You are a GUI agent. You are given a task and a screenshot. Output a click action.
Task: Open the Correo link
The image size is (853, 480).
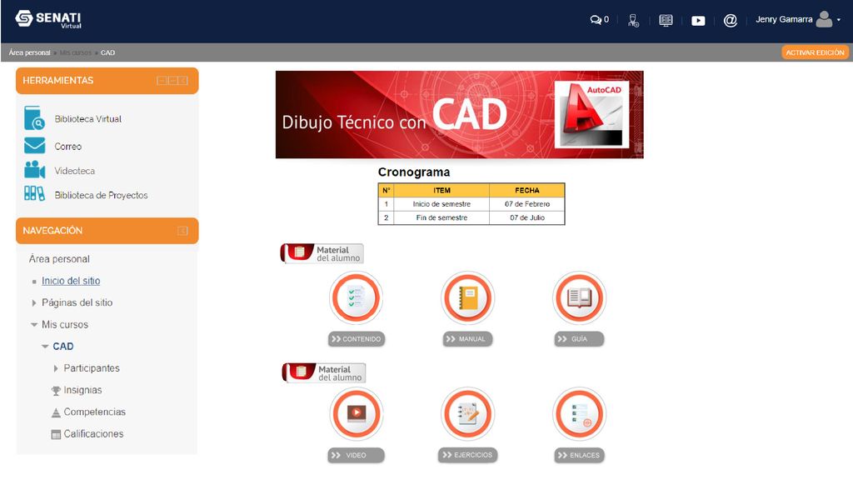click(68, 147)
